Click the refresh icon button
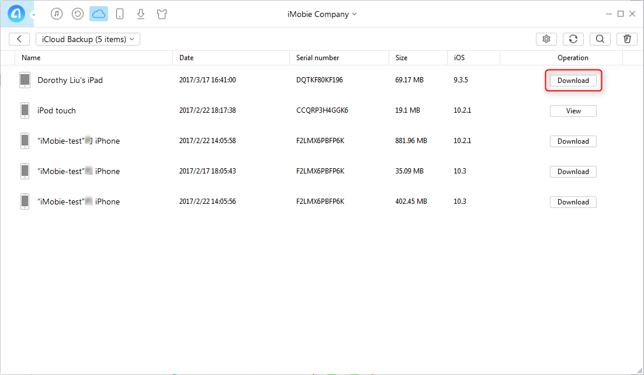This screenshot has width=644, height=375. [573, 39]
